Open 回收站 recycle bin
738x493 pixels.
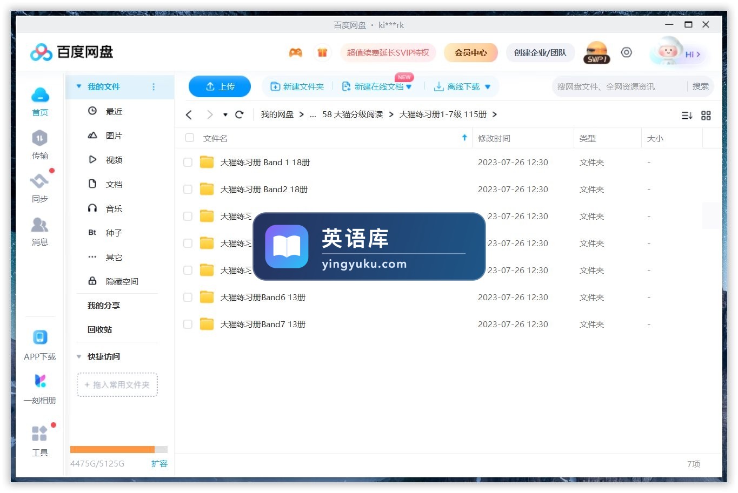[99, 329]
